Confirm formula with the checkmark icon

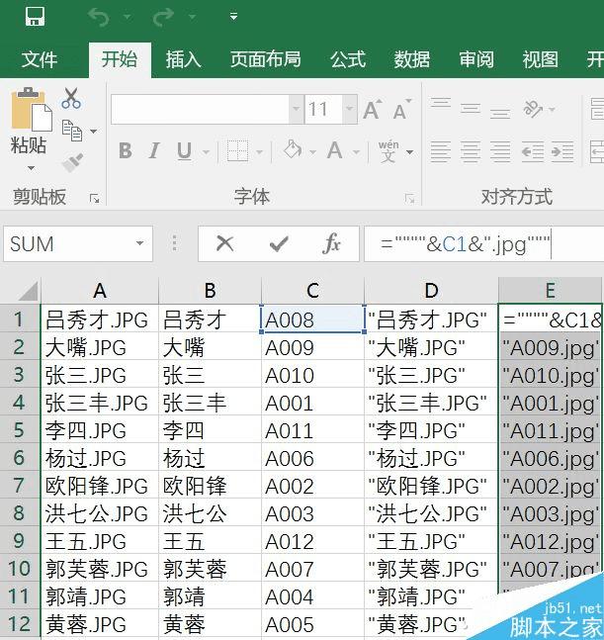click(x=279, y=244)
